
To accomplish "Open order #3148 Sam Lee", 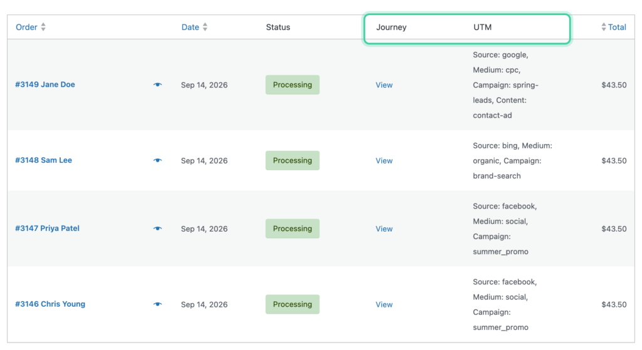I will (x=43, y=160).
